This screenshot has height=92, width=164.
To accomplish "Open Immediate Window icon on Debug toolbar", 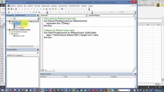I will [x=36, y=12].
